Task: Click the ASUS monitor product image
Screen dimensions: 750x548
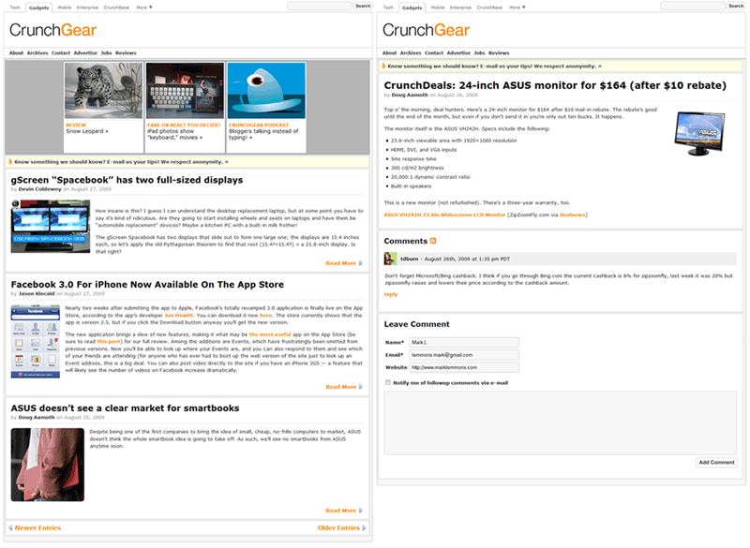Action: pyautogui.click(x=699, y=133)
